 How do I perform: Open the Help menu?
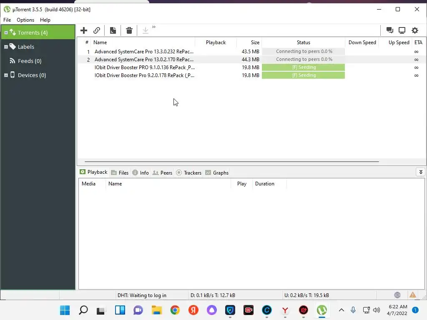pyautogui.click(x=45, y=20)
